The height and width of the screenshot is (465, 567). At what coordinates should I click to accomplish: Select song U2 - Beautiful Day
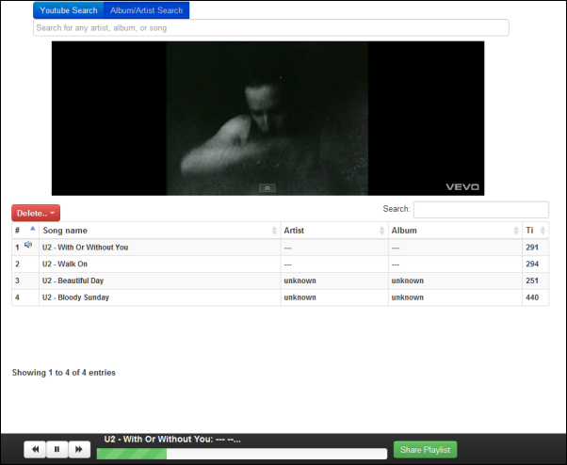click(73, 281)
